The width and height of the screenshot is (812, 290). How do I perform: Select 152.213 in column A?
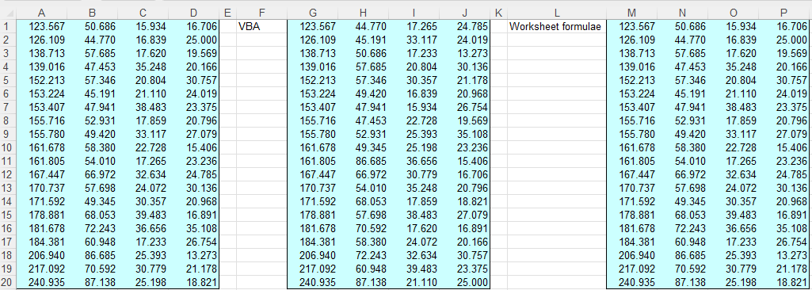tap(41, 80)
